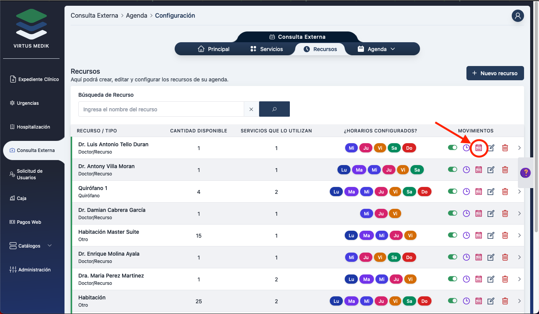This screenshot has width=539, height=314.
Task: Edit Dr. Antony Villa Moran resource
Action: click(x=491, y=170)
